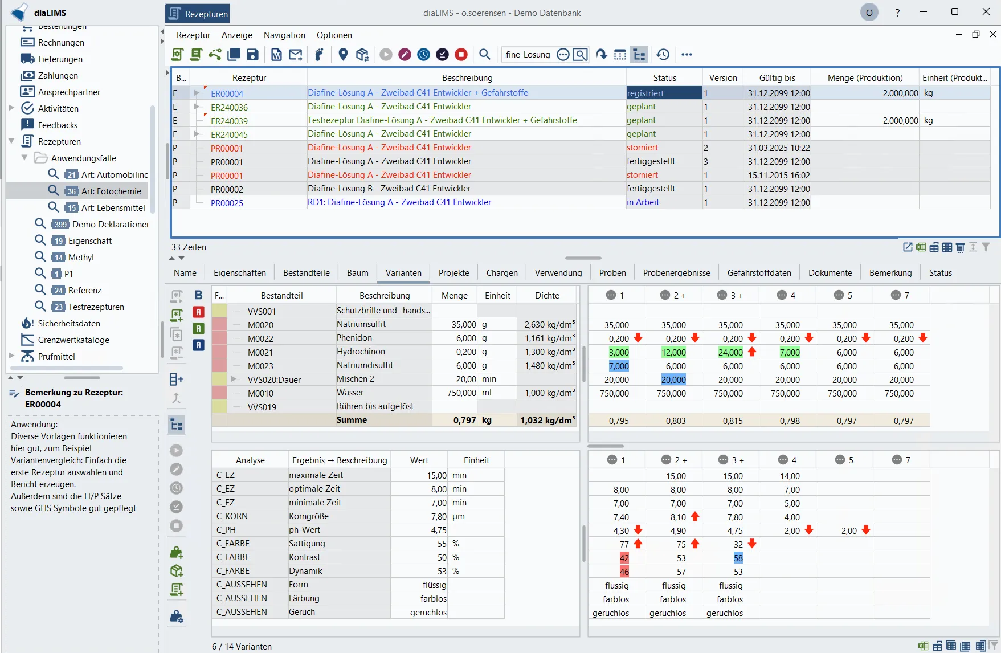The width and height of the screenshot is (1001, 653).
Task: Click the add row icon in side toolbar
Action: (177, 379)
